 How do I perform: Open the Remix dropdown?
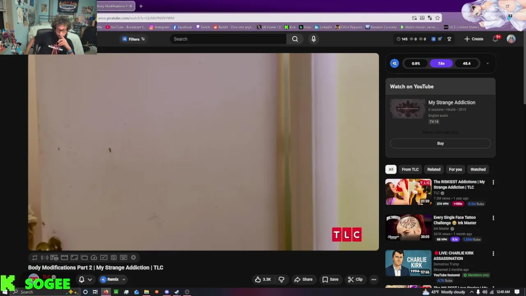pos(113,280)
